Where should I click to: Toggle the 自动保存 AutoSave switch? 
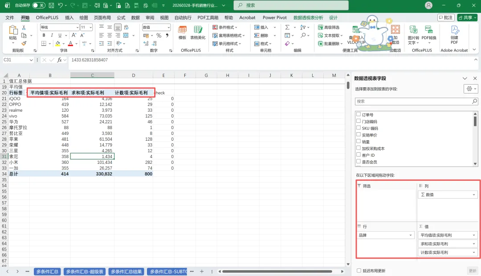[39, 5]
